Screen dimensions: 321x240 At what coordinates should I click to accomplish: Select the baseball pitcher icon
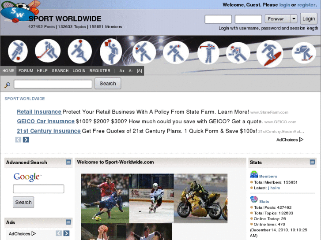tap(144, 52)
